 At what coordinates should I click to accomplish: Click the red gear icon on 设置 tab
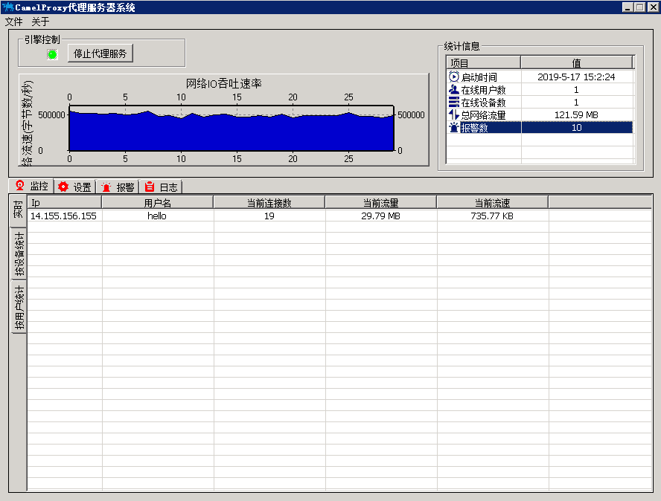point(63,187)
